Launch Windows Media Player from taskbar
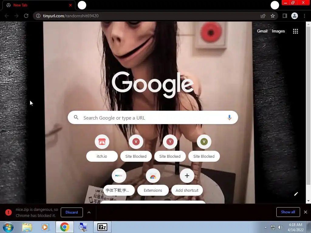The image size is (311, 233). 46,227
